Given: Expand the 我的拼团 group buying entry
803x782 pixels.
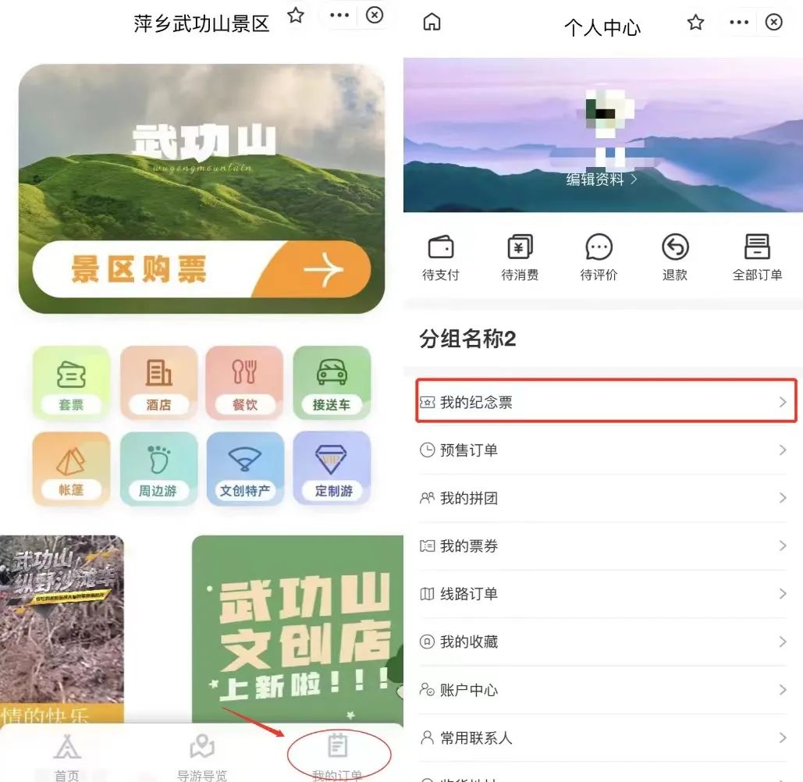Looking at the screenshot, I should click(x=605, y=498).
